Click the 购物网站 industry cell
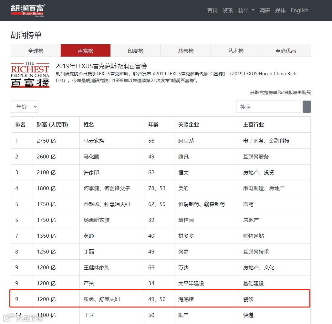The height and width of the screenshot is (324, 332). click(254, 236)
